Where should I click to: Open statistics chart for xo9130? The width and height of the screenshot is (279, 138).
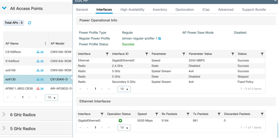[42, 79]
